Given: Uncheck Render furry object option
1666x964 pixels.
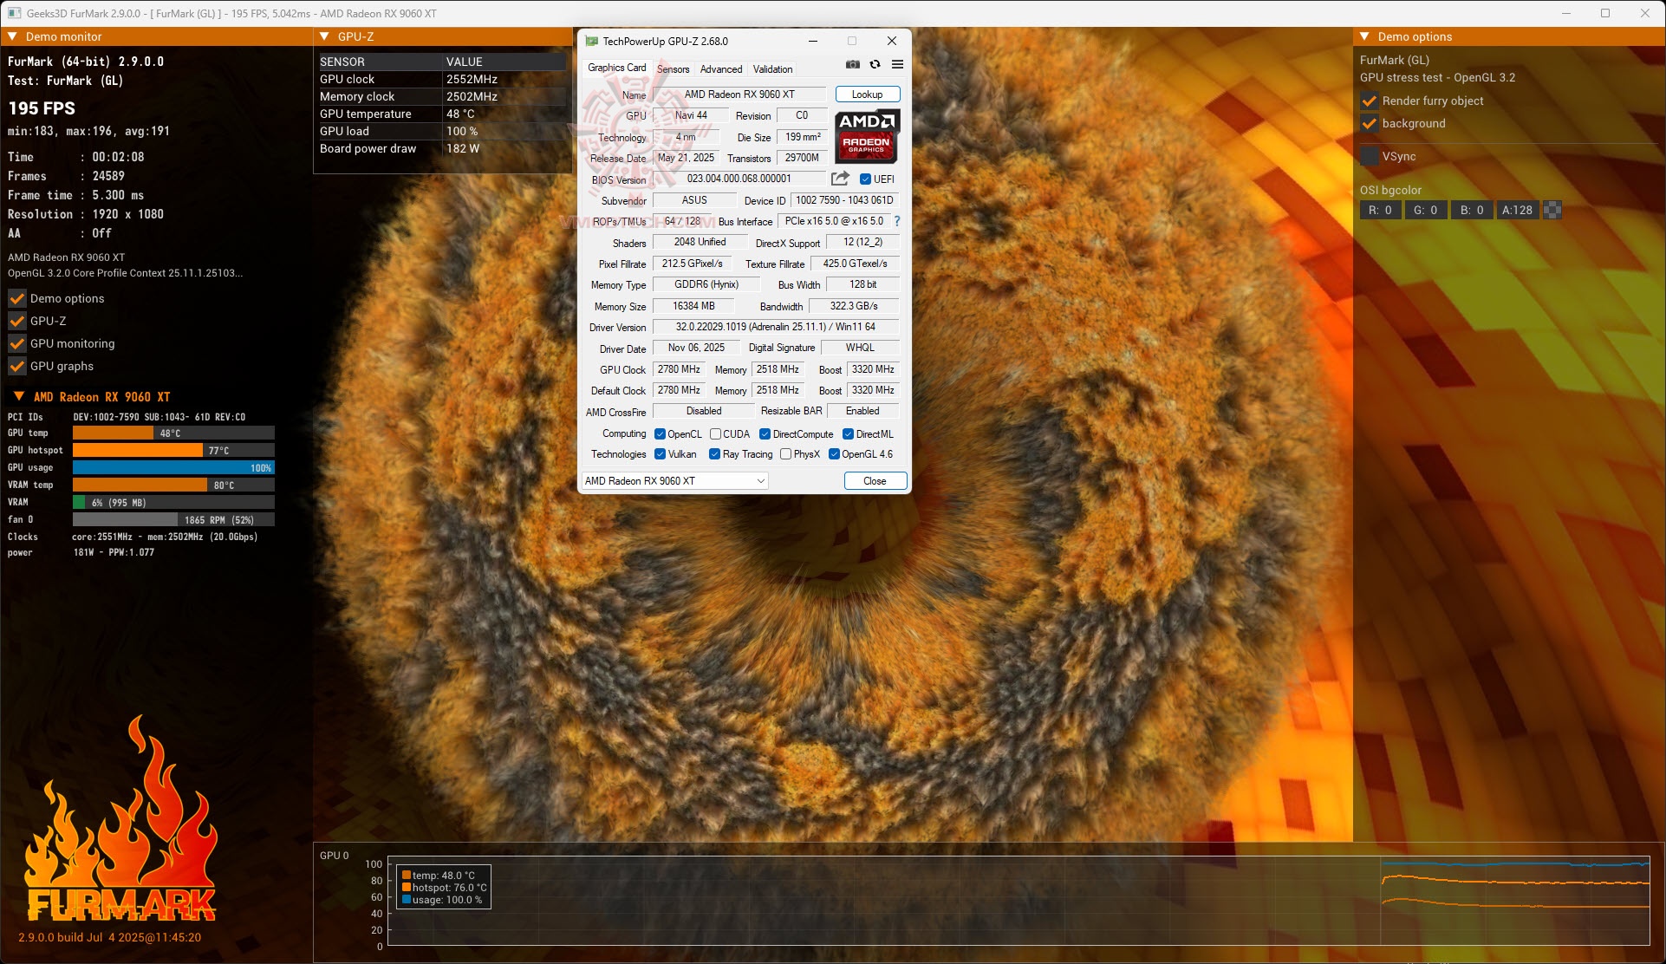Looking at the screenshot, I should point(1369,101).
